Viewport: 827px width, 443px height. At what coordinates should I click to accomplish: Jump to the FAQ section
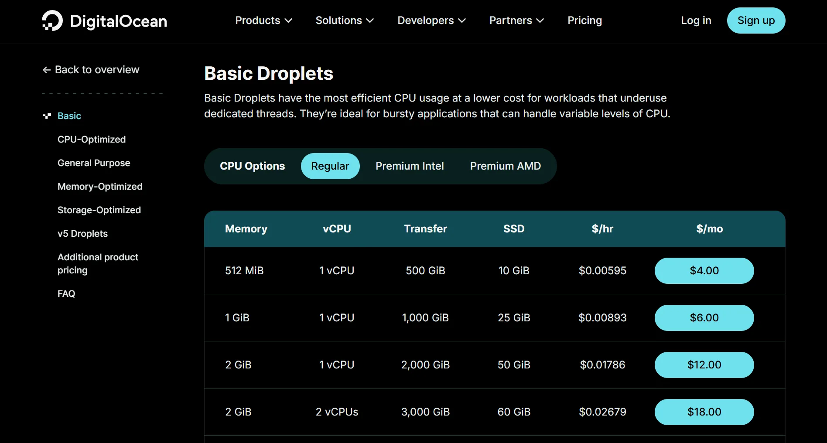click(66, 294)
